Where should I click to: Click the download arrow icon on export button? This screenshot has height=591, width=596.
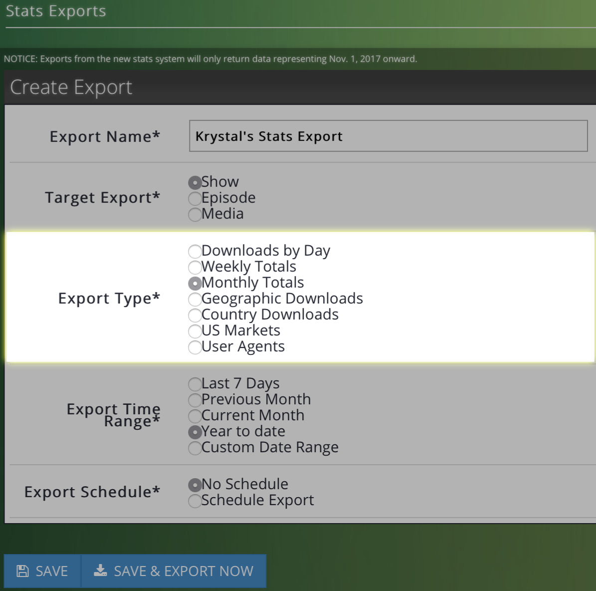[x=100, y=571]
